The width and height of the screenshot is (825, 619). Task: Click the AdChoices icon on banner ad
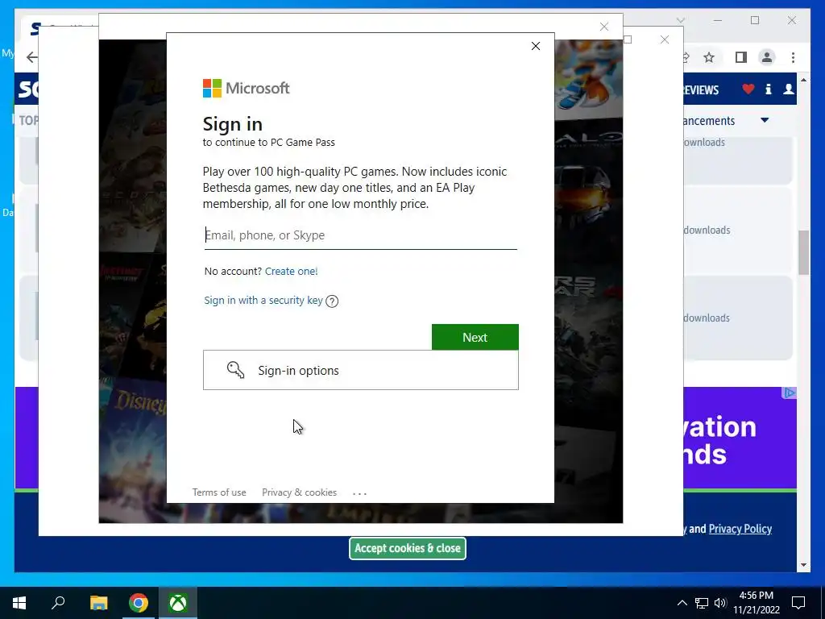pos(790,393)
